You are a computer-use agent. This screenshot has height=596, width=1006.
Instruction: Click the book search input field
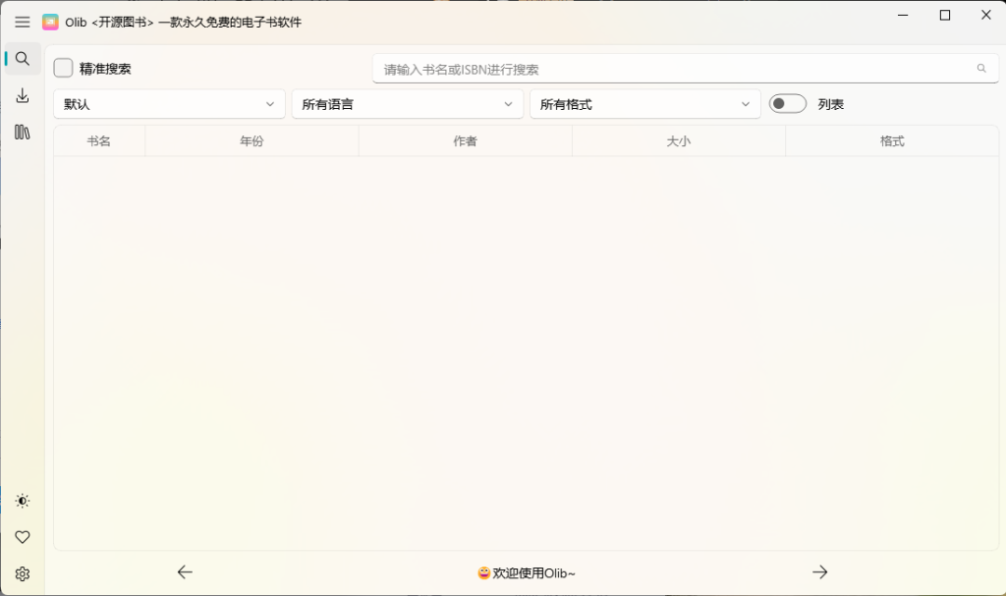click(639, 68)
